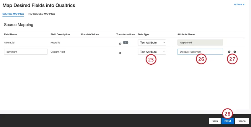
Task: Go back using the Back button
Action: click(x=215, y=121)
